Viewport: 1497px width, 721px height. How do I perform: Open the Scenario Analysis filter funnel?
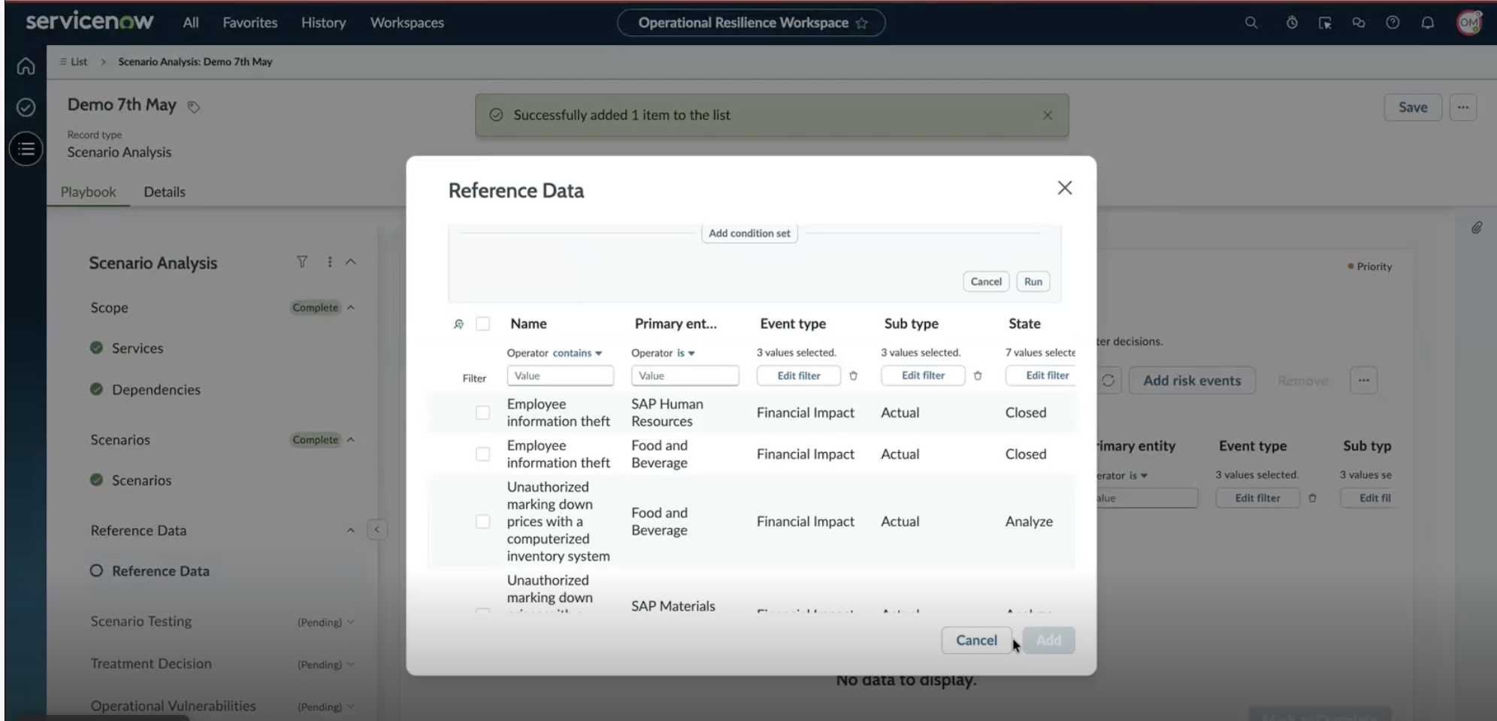(302, 261)
